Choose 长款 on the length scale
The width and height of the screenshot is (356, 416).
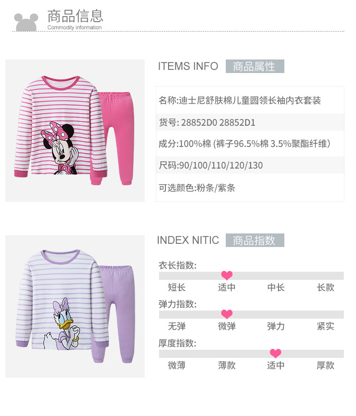point(325,288)
